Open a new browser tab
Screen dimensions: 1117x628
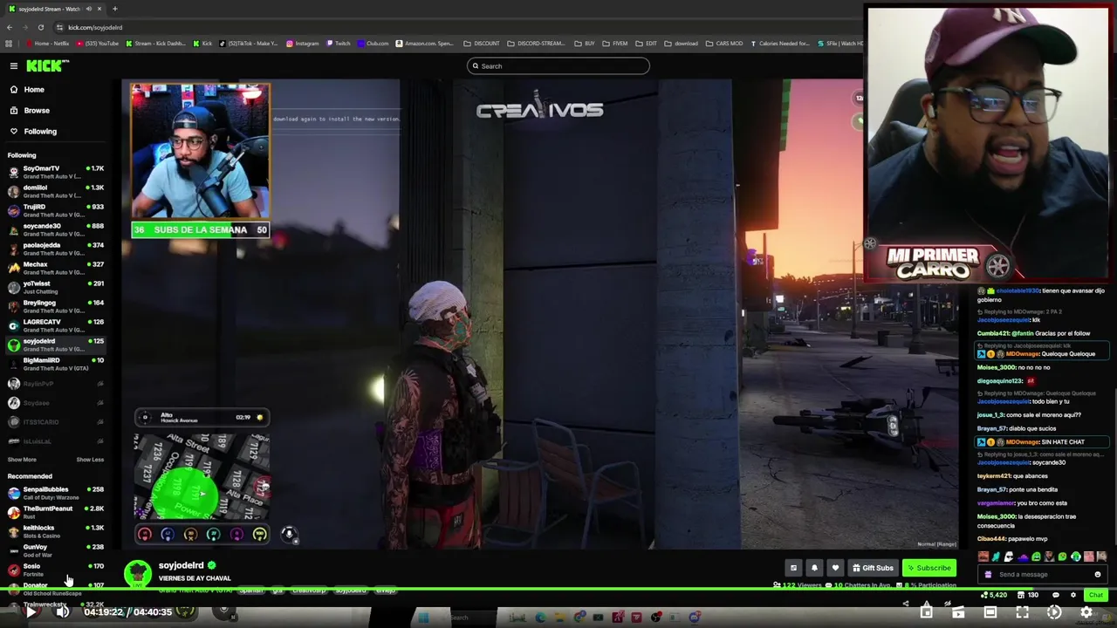pos(114,9)
